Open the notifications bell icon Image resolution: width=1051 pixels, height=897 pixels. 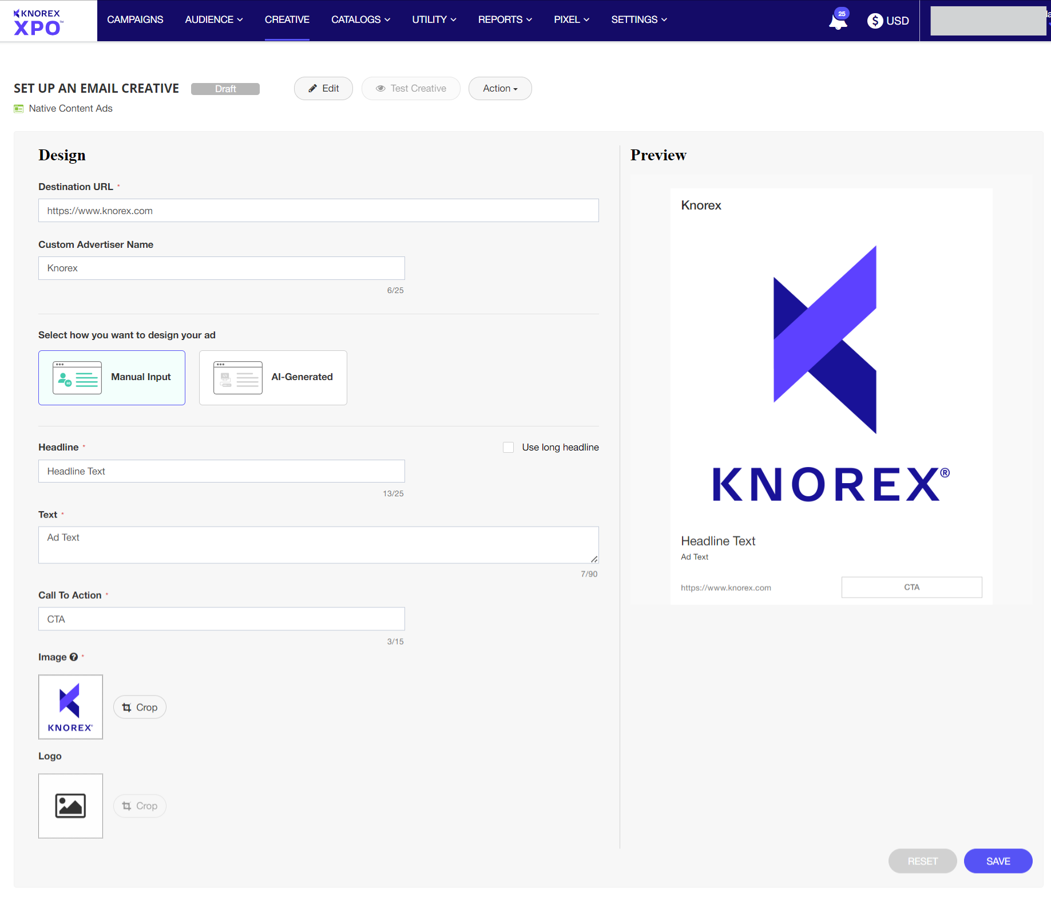pyautogui.click(x=838, y=22)
